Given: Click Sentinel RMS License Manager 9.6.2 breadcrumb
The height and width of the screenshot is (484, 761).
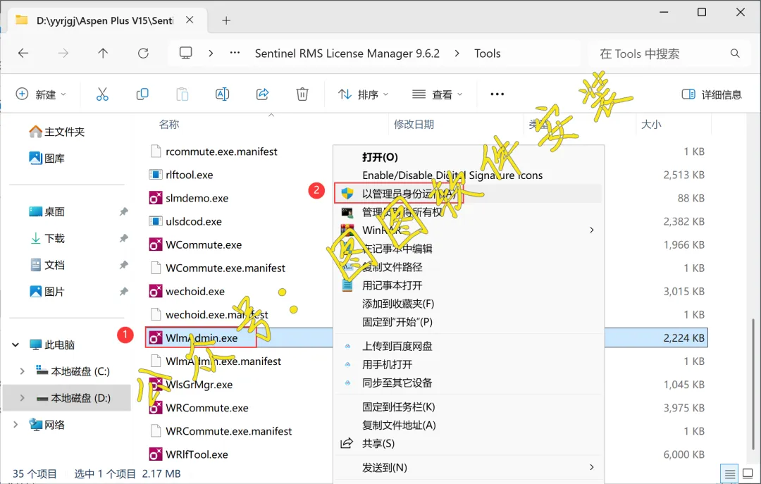Looking at the screenshot, I should tap(347, 54).
